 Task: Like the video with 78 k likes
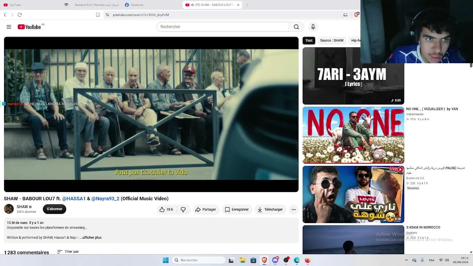pyautogui.click(x=166, y=209)
